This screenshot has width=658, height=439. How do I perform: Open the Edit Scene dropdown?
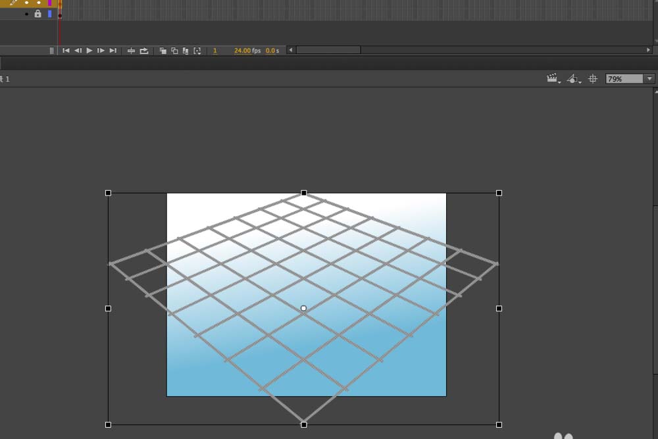pos(553,79)
